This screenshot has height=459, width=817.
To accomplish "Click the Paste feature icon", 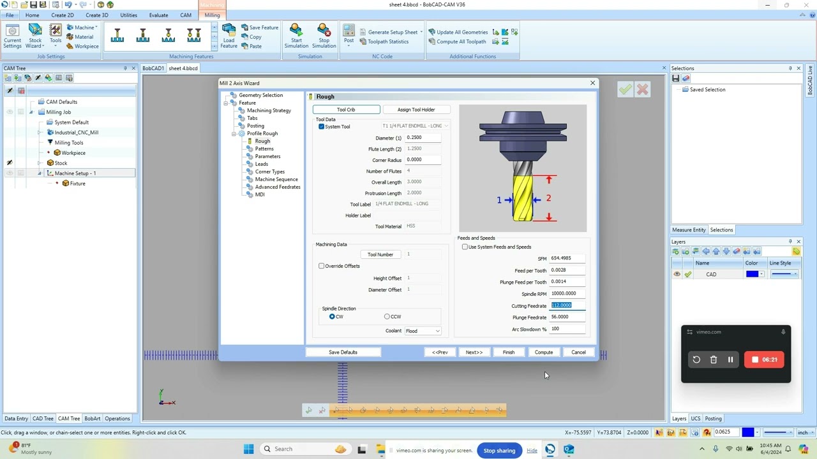I will [x=251, y=46].
